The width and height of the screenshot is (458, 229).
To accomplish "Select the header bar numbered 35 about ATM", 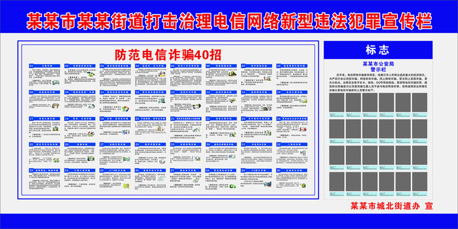I will coord(115,170).
